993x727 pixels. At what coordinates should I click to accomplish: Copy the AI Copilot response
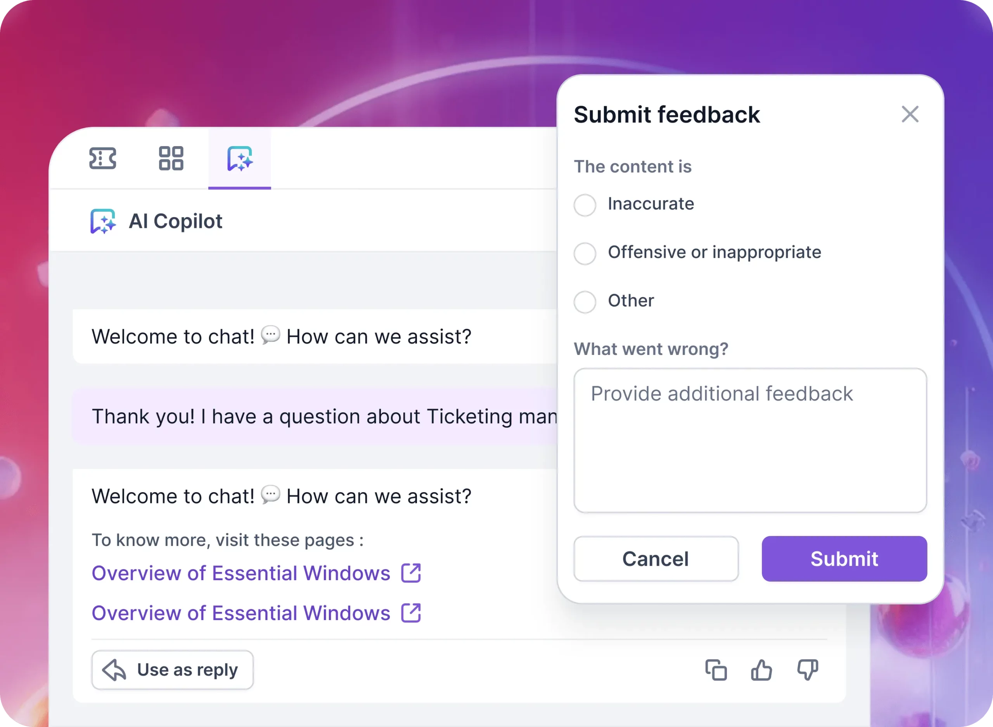[x=717, y=670]
